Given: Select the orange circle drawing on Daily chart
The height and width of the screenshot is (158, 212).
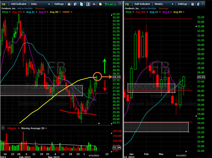Looking at the screenshot, I should [97, 76].
